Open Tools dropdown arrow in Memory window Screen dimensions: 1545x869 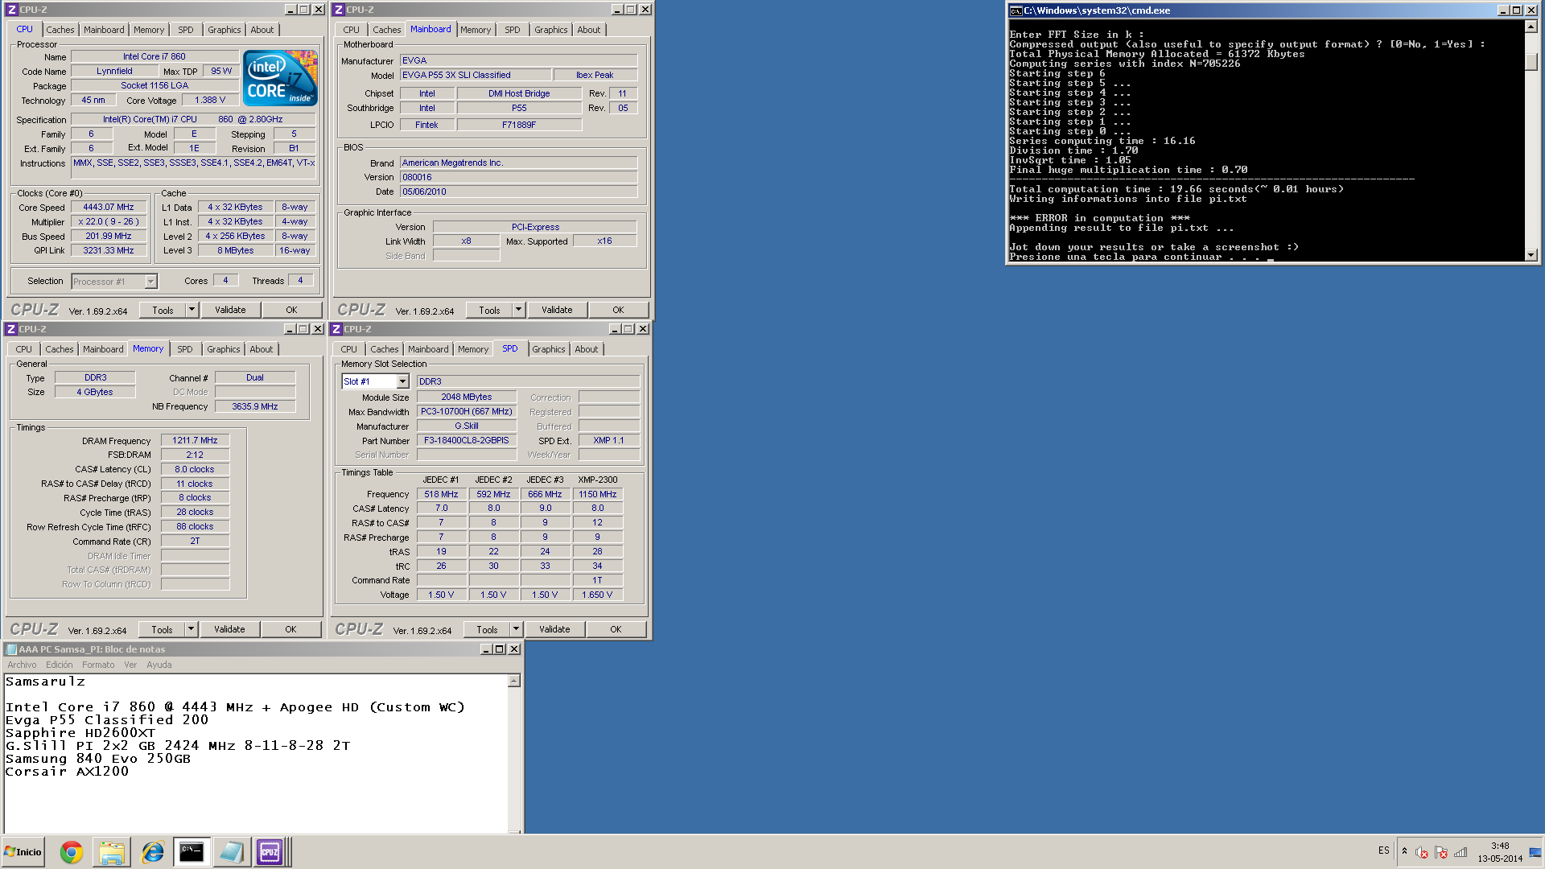(191, 629)
